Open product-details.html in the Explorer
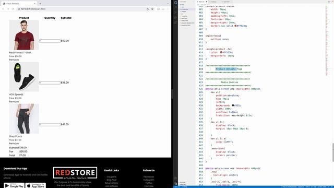 pos(187,23)
